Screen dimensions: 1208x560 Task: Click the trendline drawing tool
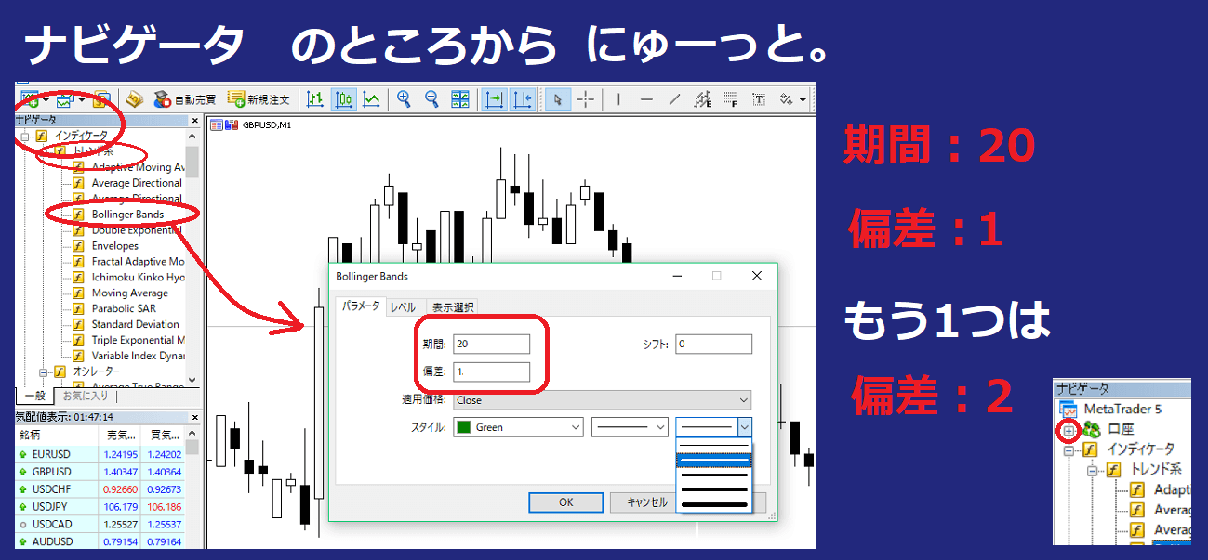coord(674,99)
